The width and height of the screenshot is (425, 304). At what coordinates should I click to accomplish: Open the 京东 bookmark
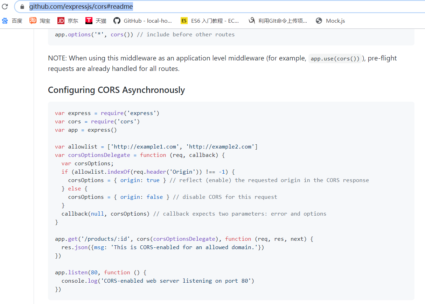(68, 21)
